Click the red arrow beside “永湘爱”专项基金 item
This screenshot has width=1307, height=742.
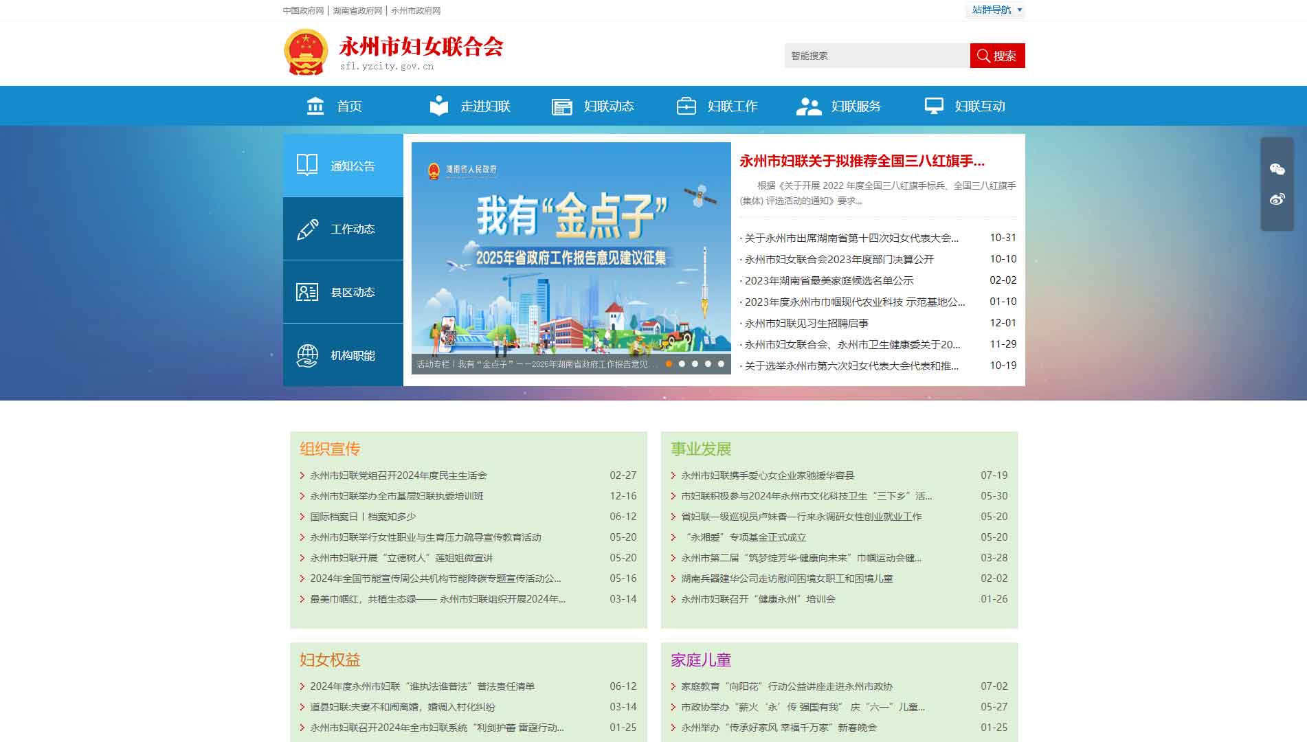click(x=673, y=537)
